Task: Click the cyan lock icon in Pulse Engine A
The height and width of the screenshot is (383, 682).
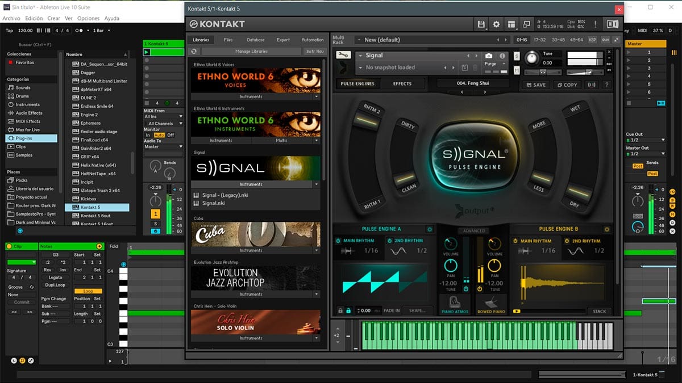Action: click(349, 310)
